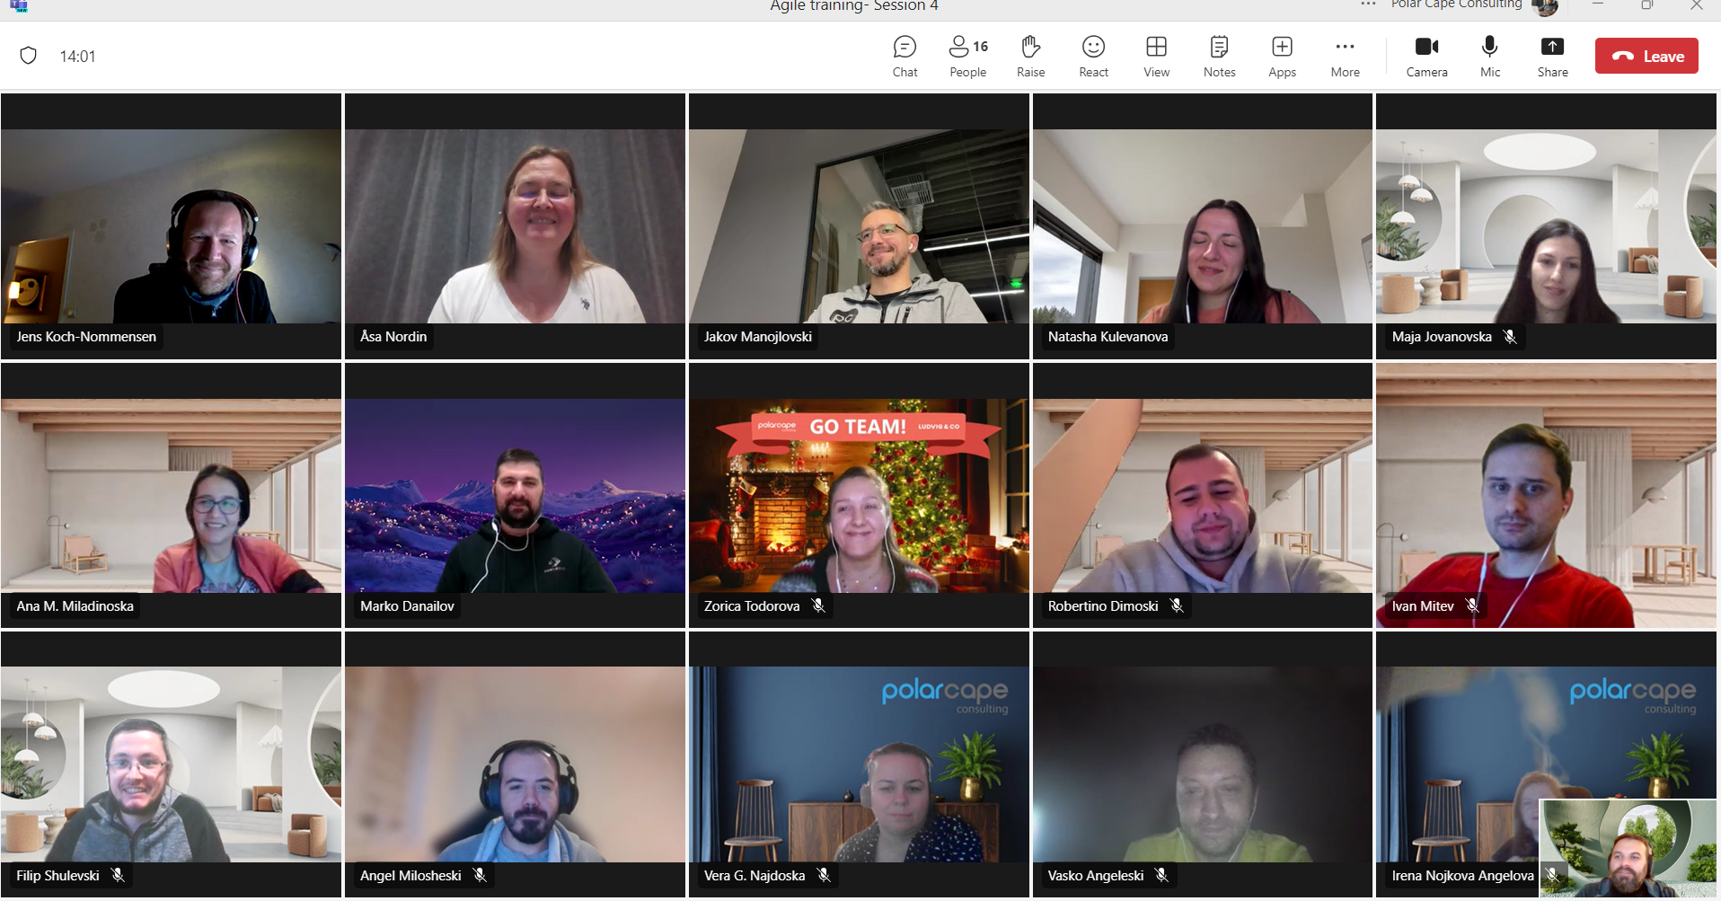Share your screen content
This screenshot has height=901, width=1721.
pos(1552,57)
